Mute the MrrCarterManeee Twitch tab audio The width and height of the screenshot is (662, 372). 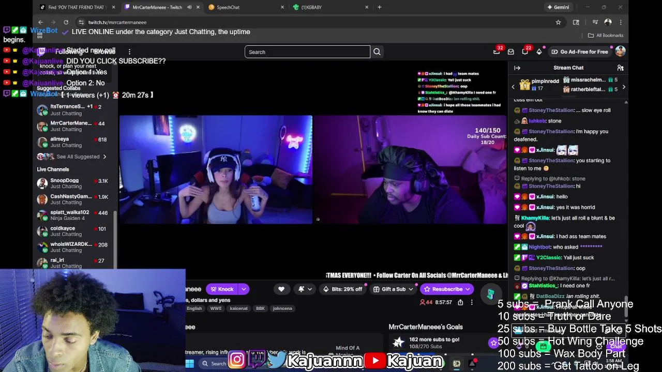click(x=189, y=7)
